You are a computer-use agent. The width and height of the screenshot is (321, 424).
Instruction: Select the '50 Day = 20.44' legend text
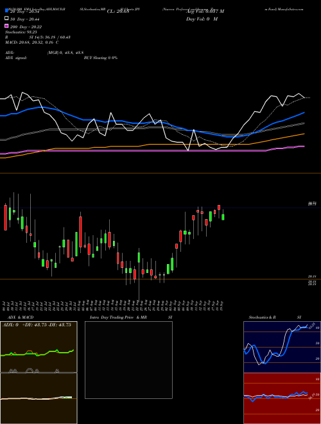(26, 19)
